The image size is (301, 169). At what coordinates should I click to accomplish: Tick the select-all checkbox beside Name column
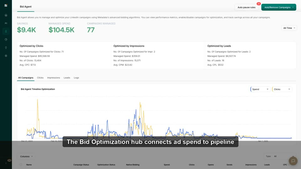click(x=21, y=164)
